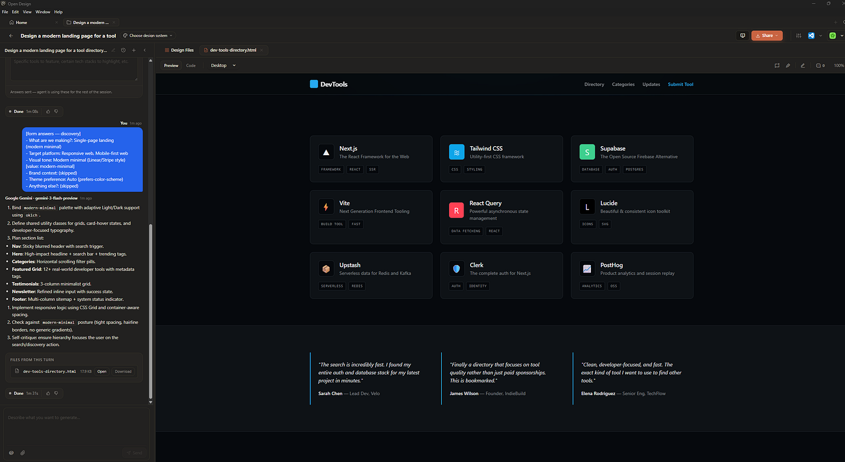Close the dev-tools-directory.html tab
845x462 pixels.
pyautogui.click(x=262, y=50)
